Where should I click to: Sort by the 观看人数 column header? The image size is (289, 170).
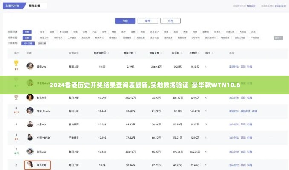click(x=154, y=54)
